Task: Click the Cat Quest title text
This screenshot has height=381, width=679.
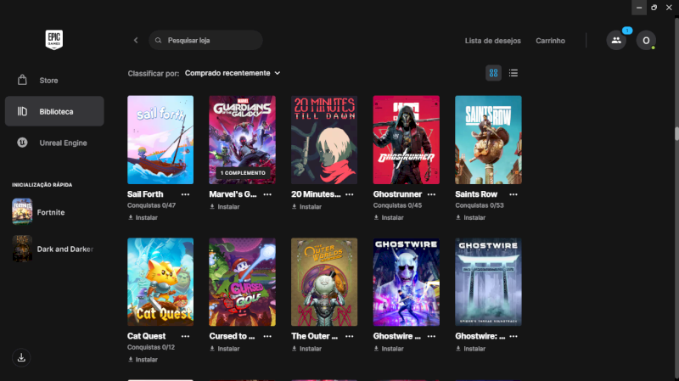Action: 146,336
